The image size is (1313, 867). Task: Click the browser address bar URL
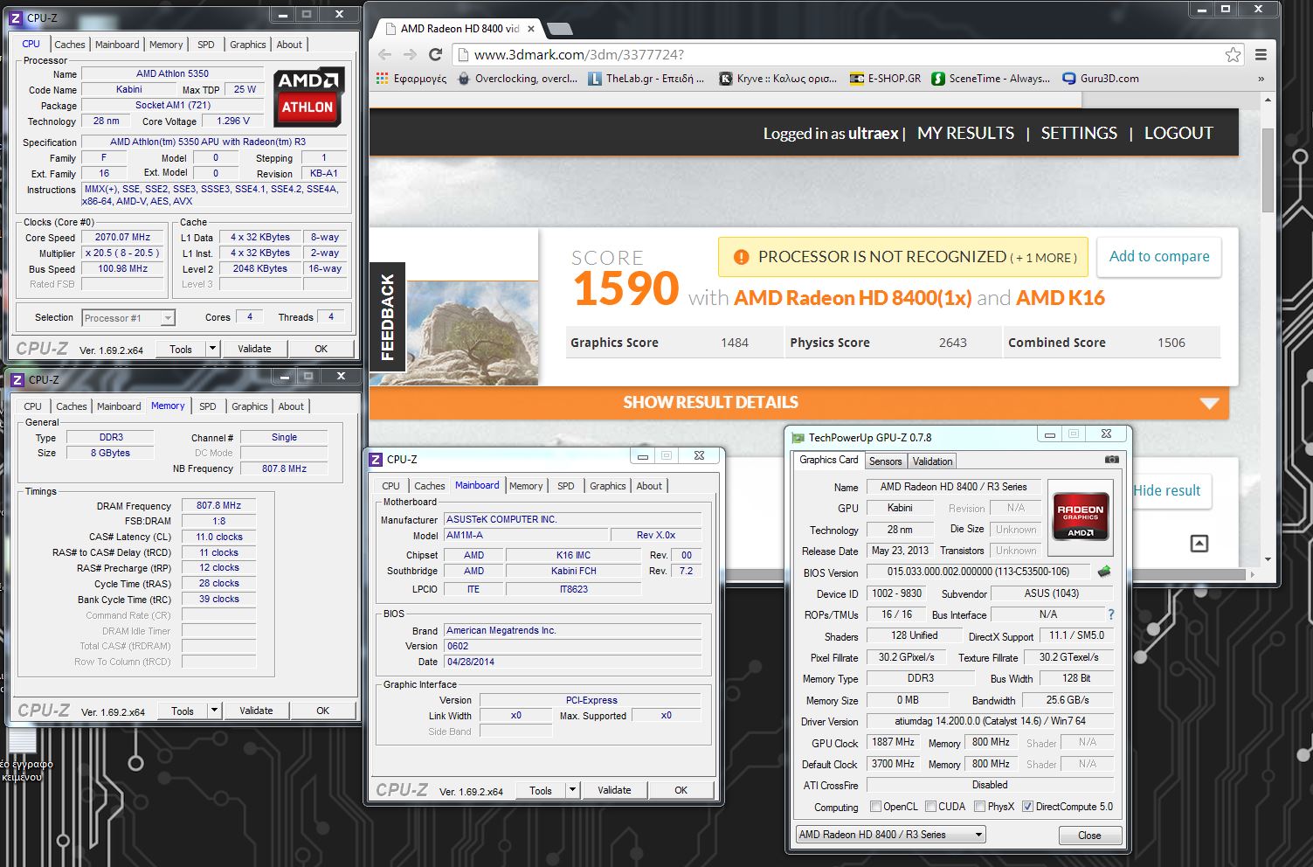579,54
